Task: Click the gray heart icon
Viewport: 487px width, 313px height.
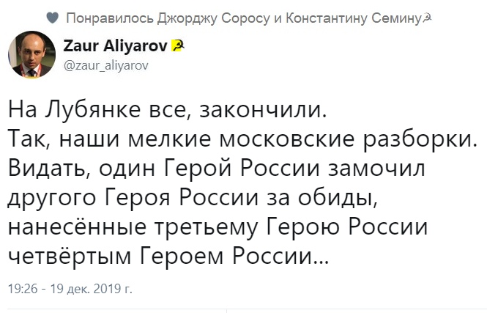Action: [x=52, y=17]
